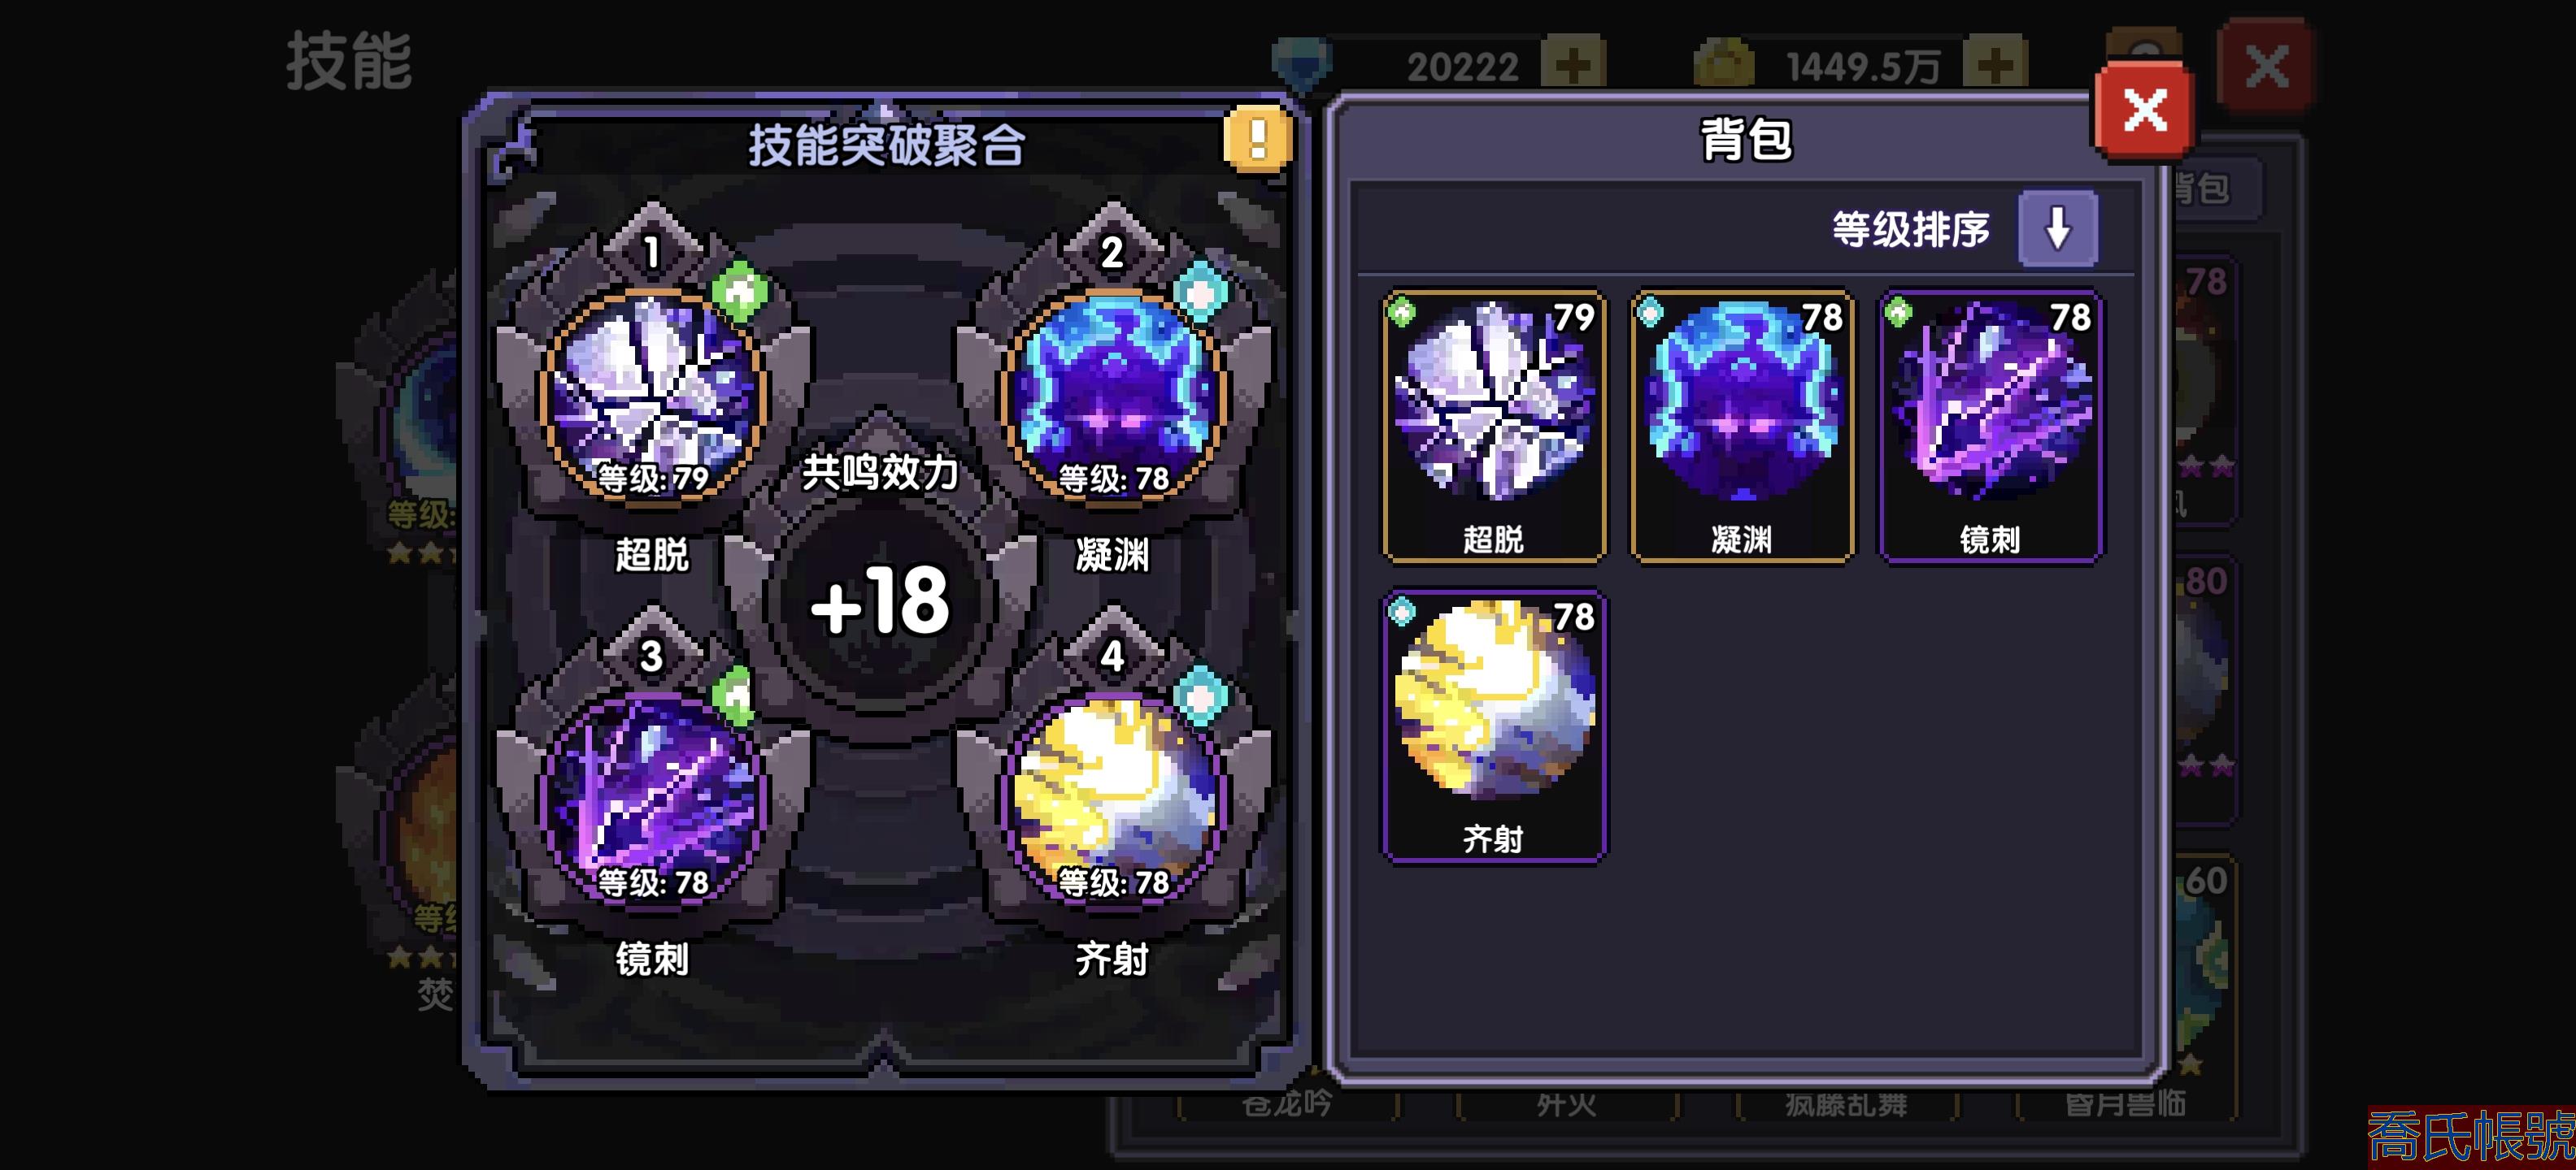This screenshot has width=2576, height=1170.
Task: Click the green gem badge on 超脱 slot
Action: click(740, 291)
